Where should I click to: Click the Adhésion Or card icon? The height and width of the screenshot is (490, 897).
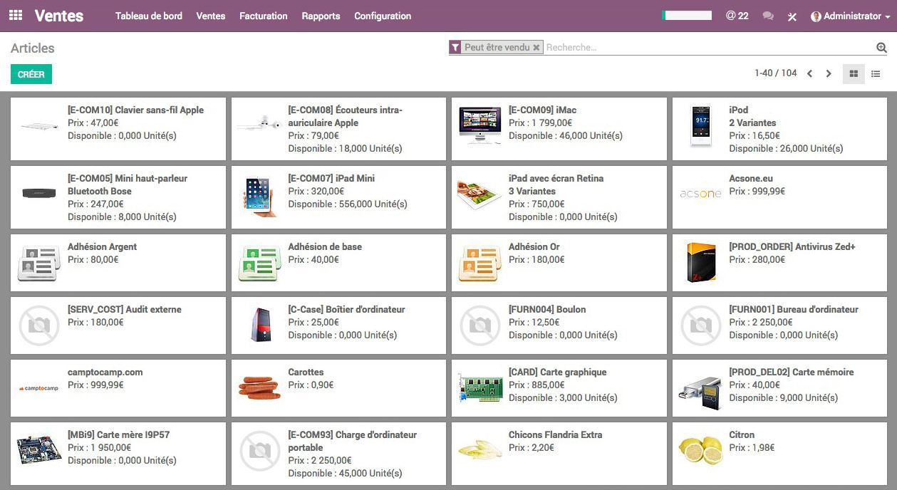[x=480, y=264]
